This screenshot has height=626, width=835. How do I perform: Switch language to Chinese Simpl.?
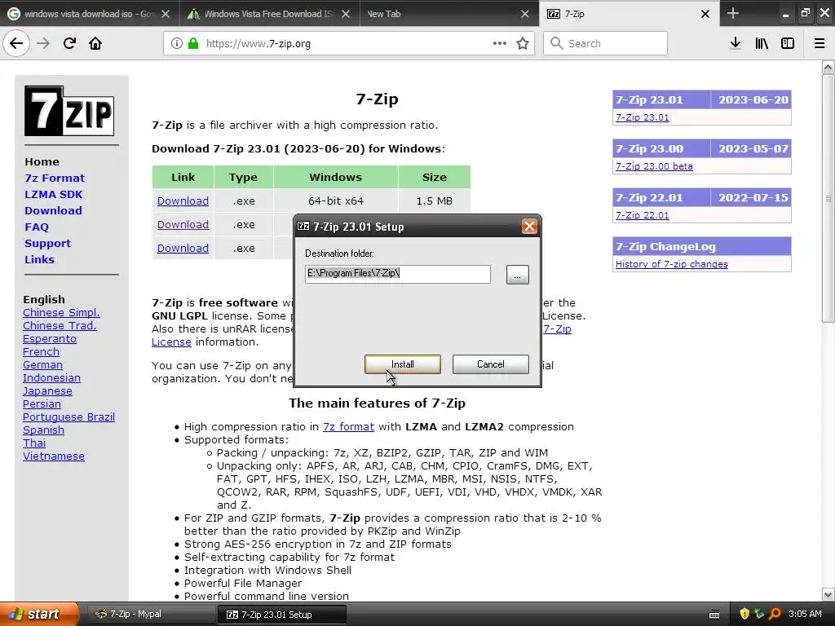click(x=61, y=312)
